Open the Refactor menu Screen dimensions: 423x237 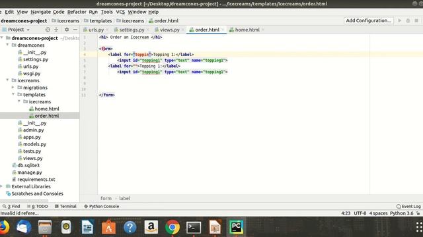(x=77, y=12)
